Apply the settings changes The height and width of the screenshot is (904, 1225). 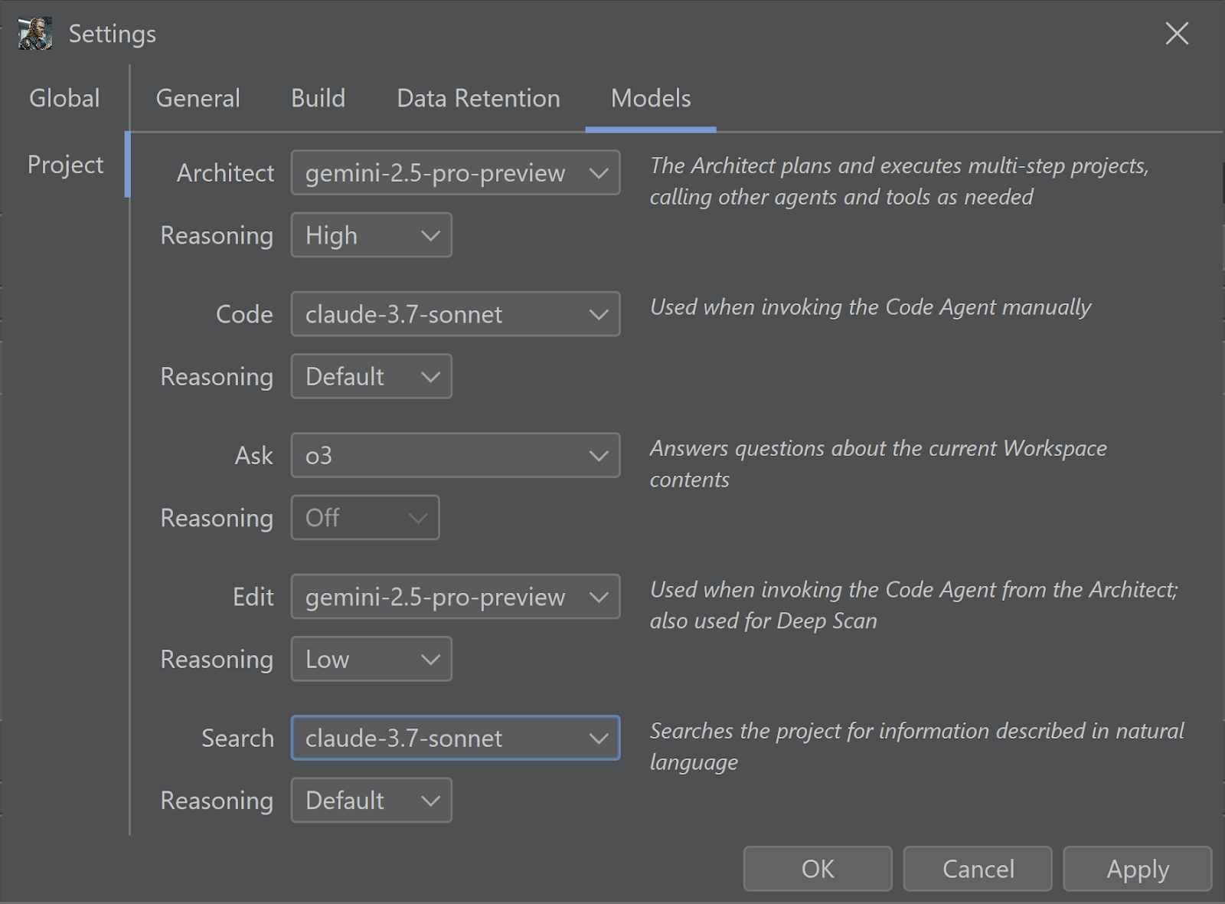point(1137,869)
